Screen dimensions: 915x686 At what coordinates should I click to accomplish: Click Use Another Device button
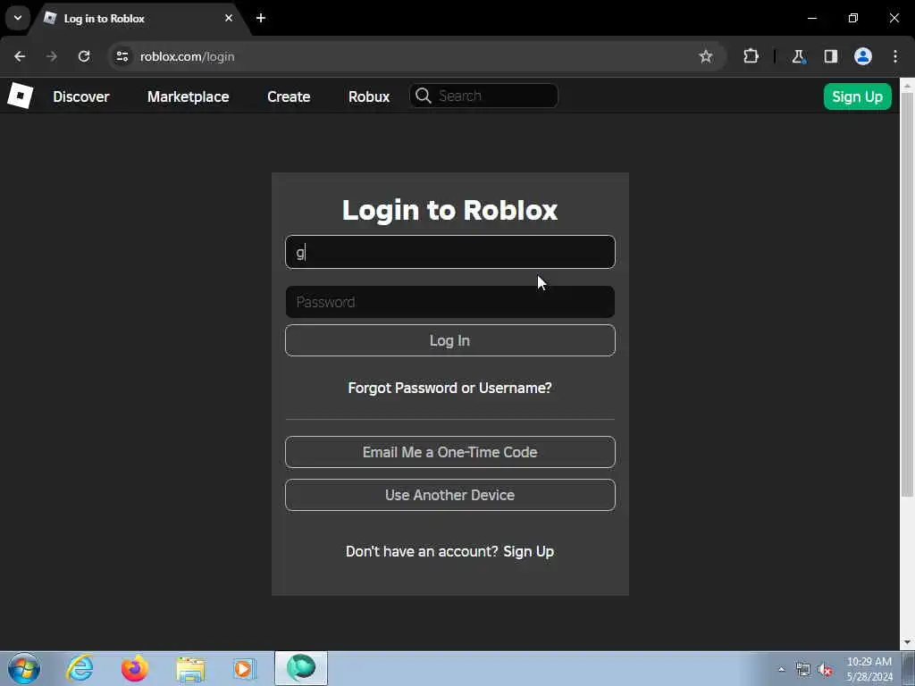(450, 495)
